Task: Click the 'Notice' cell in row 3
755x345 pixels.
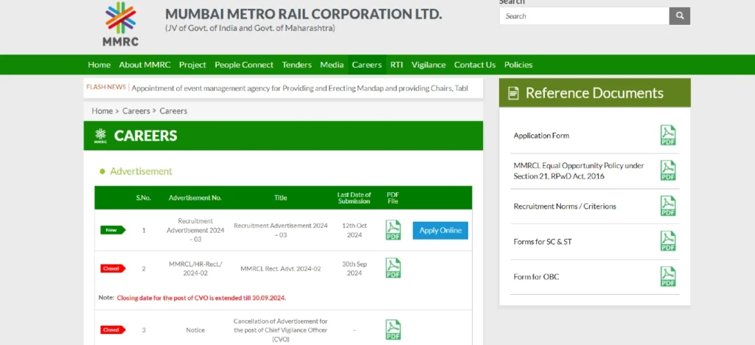Action: 195,330
